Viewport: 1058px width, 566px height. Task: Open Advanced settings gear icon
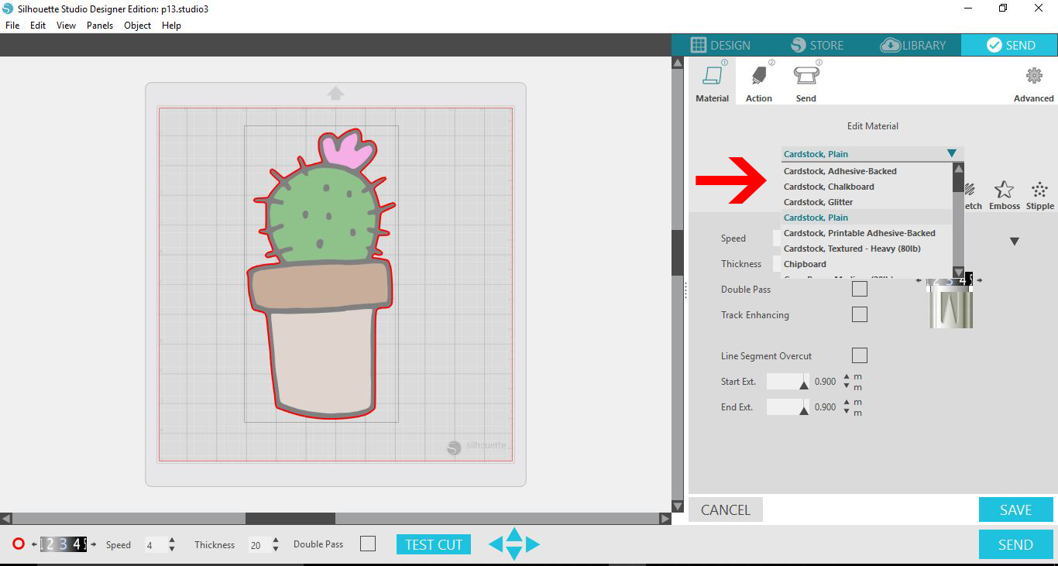pos(1034,76)
